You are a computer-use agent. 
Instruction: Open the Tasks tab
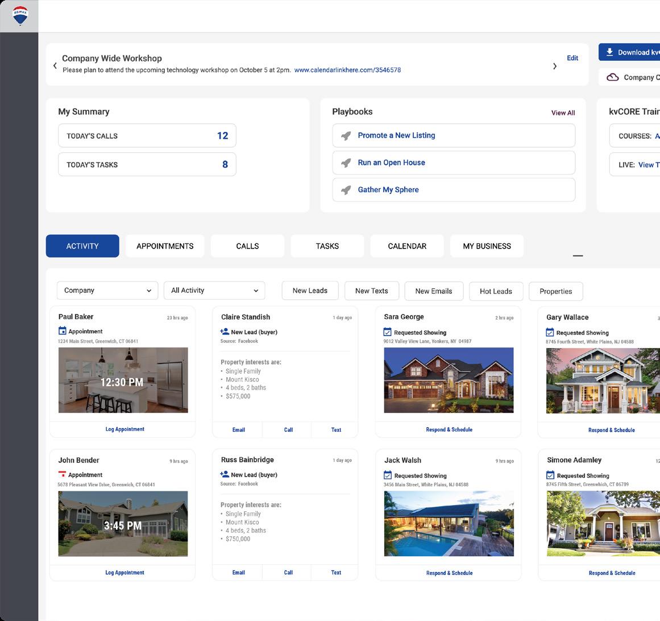pos(327,246)
